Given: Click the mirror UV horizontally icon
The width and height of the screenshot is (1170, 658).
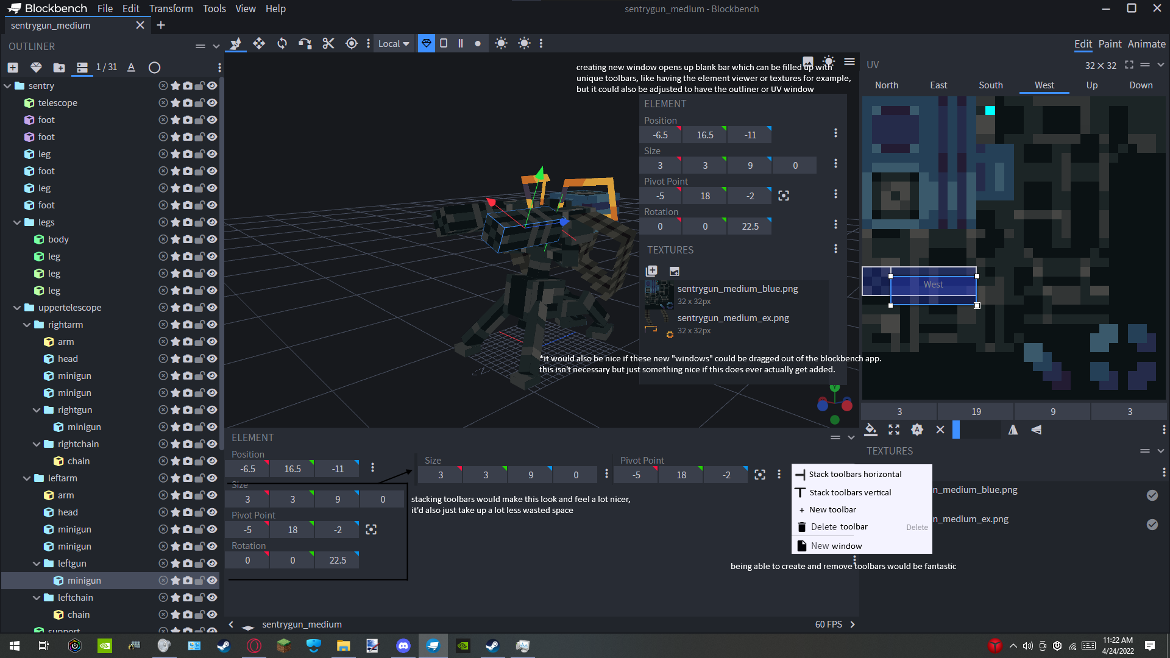Looking at the screenshot, I should coord(1013,430).
